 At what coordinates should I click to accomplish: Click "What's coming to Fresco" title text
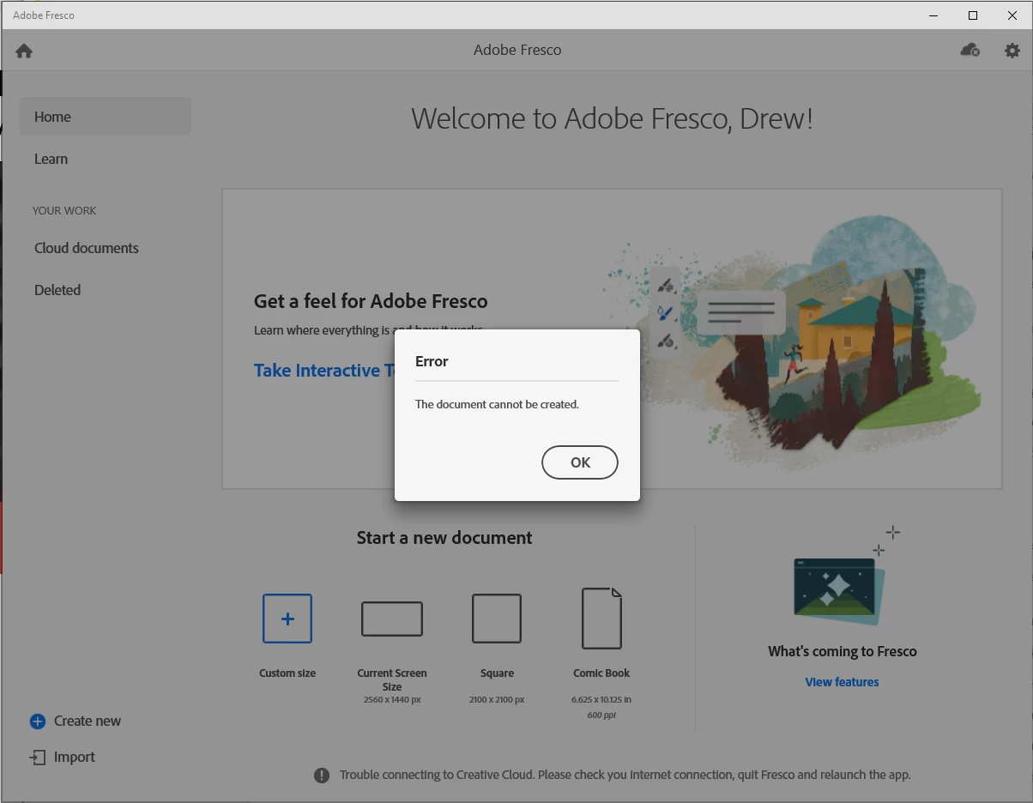coord(842,651)
